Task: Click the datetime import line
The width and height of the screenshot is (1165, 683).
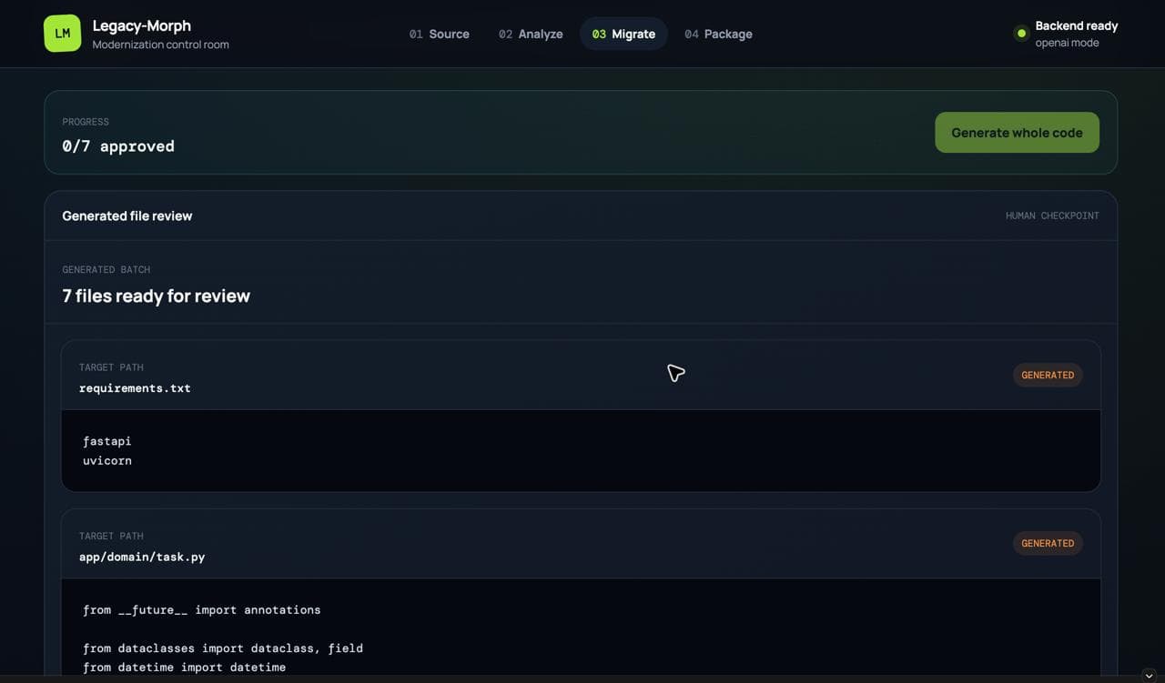Action: tap(184, 668)
